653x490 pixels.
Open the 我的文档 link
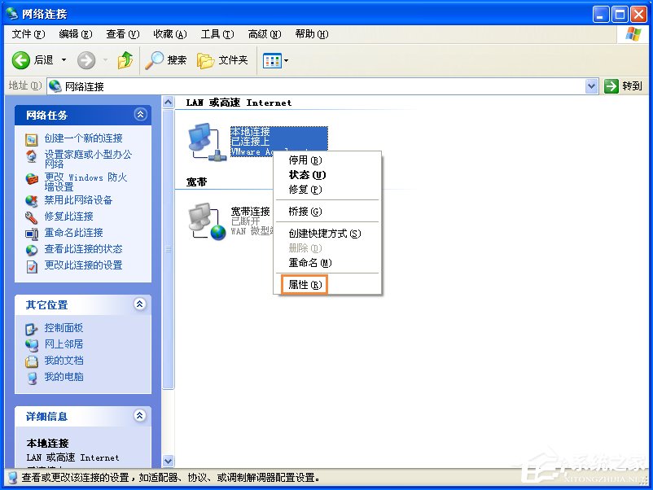64,361
